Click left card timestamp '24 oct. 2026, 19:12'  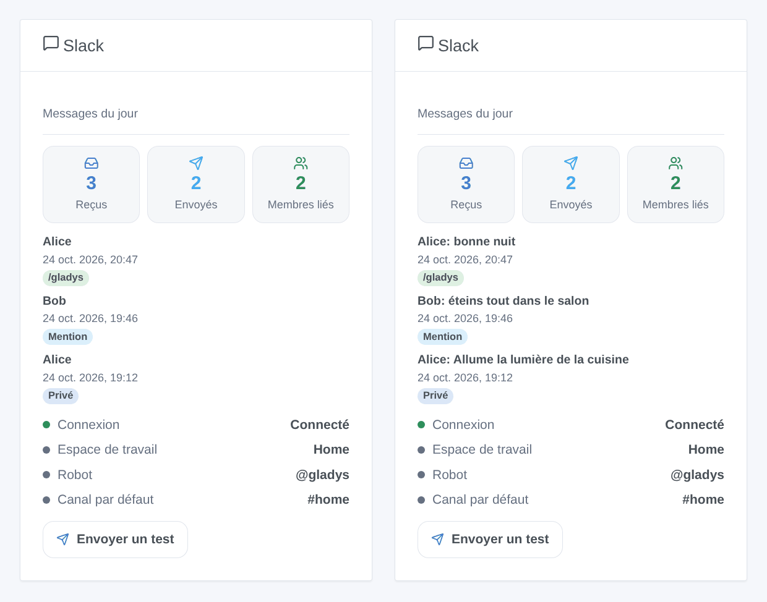pyautogui.click(x=90, y=378)
